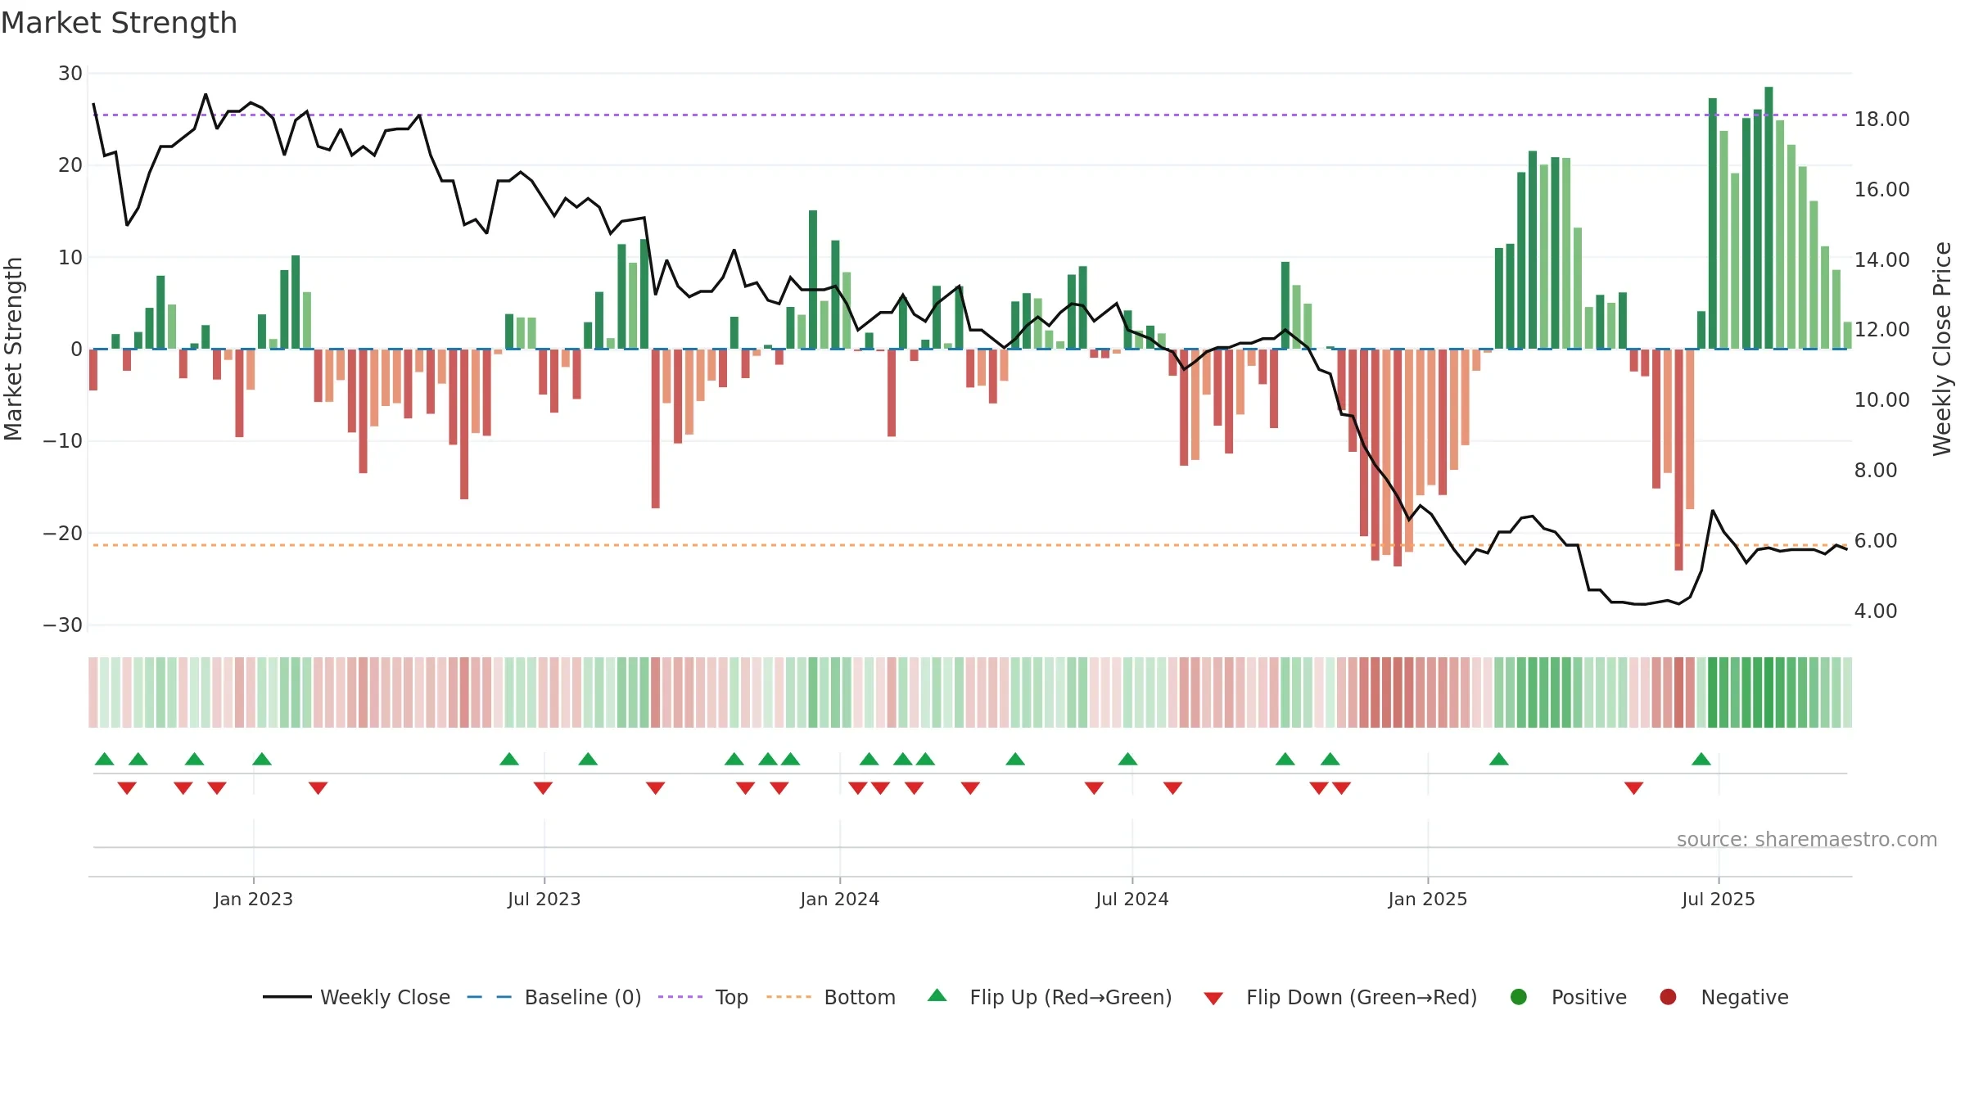Toggle the Weekly Close legend label
The width and height of the screenshot is (1965, 1105).
[385, 997]
